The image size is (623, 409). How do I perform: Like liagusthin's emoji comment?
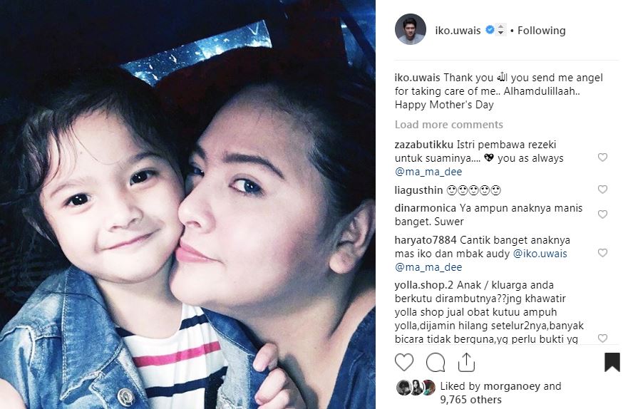click(603, 190)
